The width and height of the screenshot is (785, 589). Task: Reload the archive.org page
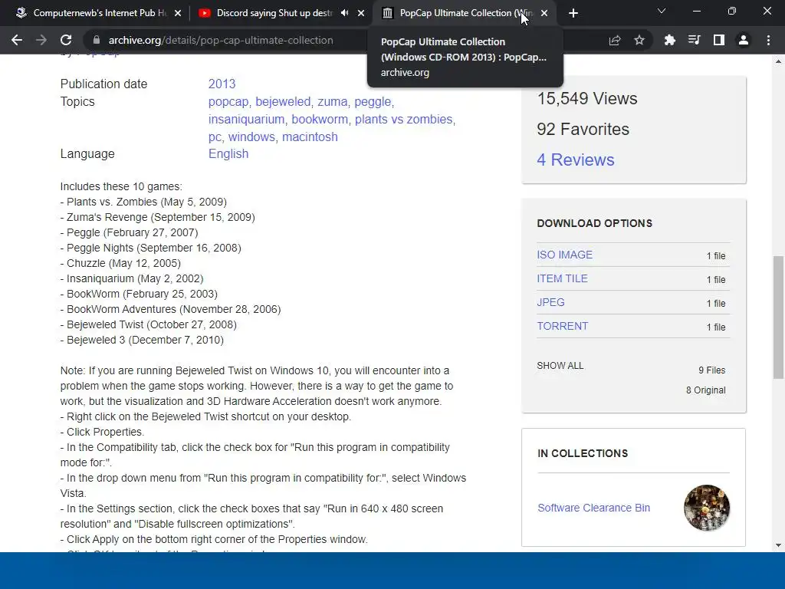pos(66,40)
